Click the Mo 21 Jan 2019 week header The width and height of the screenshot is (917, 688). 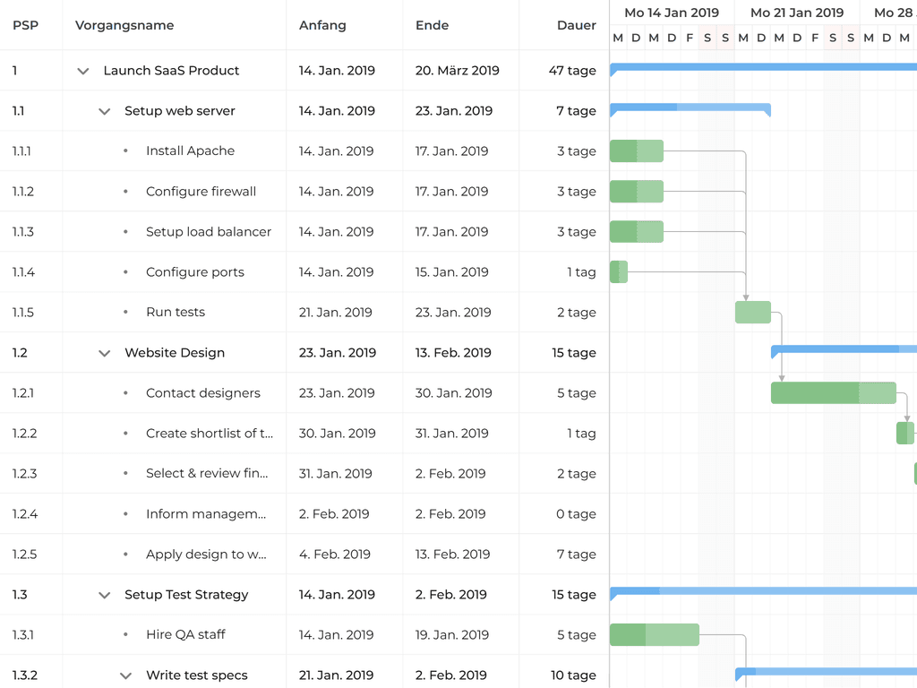click(797, 13)
